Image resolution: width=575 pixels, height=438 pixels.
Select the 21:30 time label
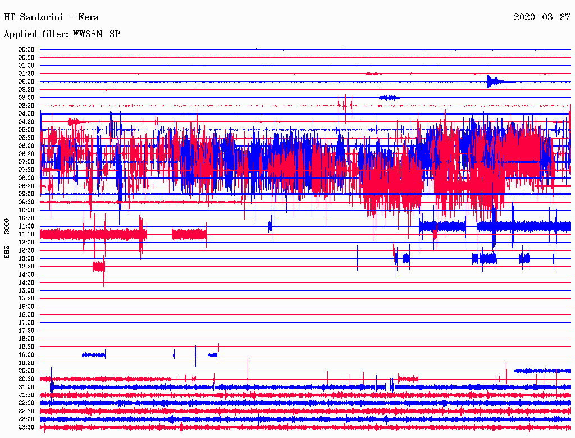click(26, 395)
